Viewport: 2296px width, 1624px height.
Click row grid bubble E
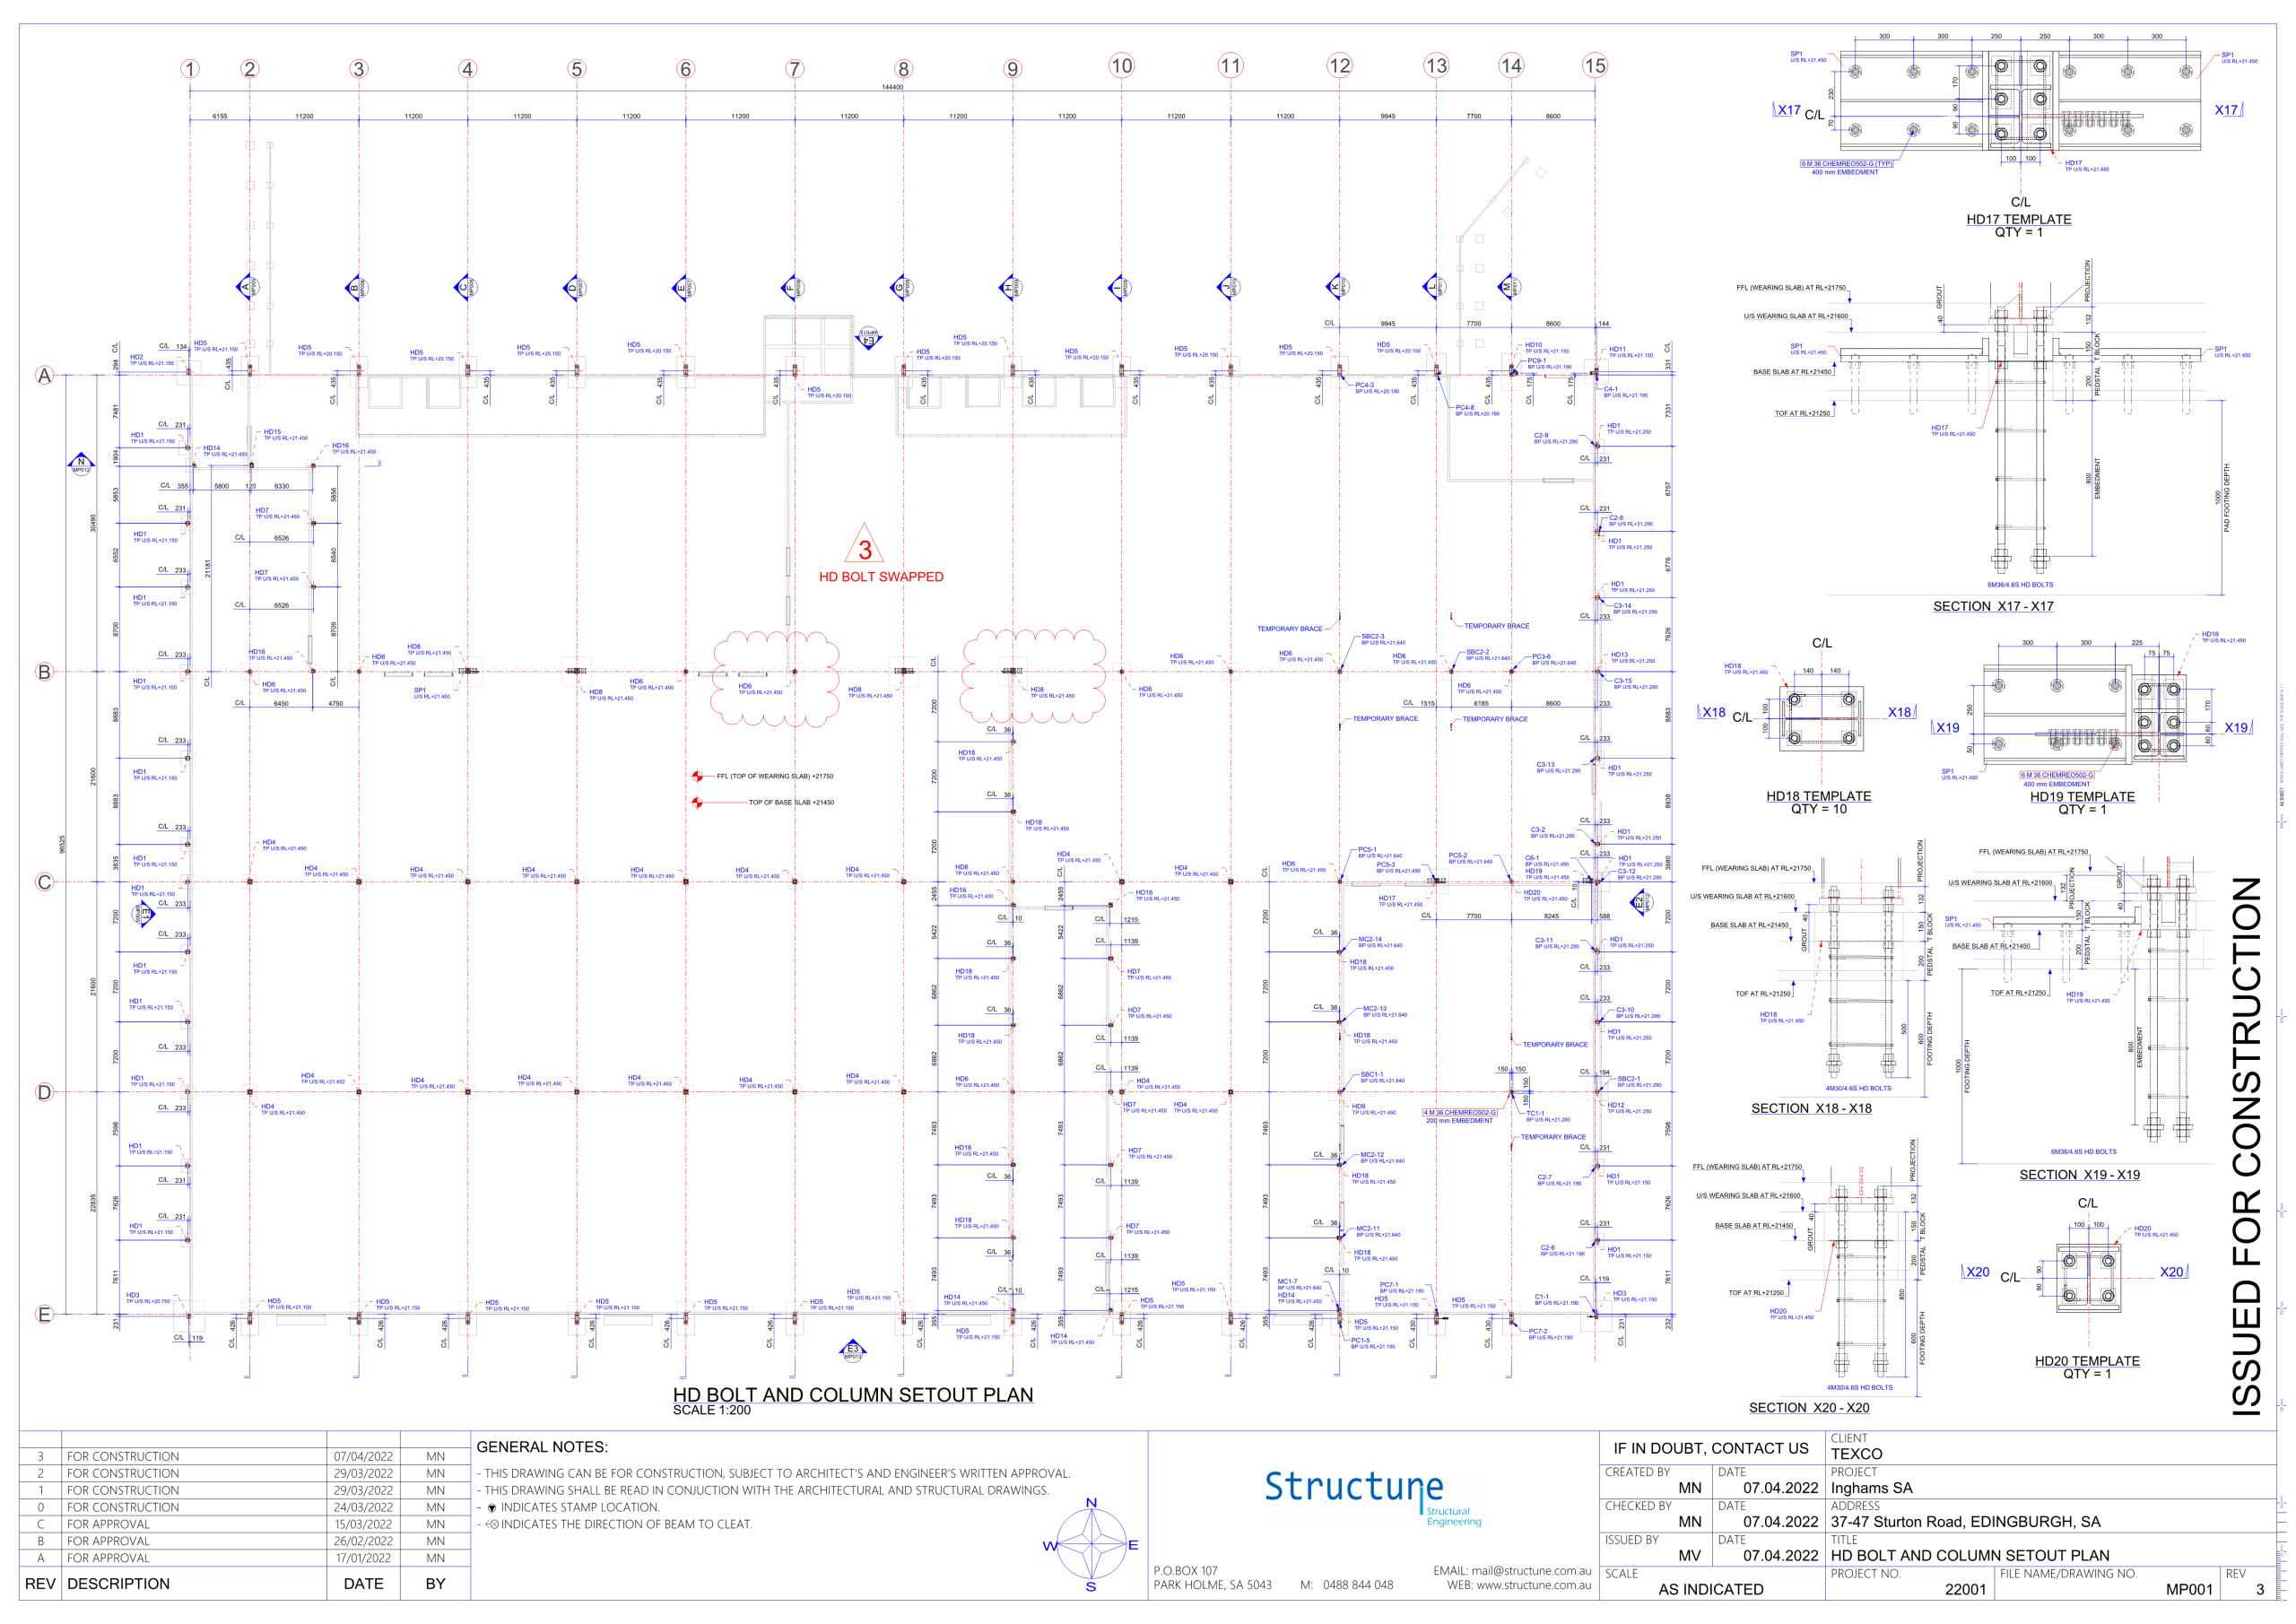(44, 1315)
